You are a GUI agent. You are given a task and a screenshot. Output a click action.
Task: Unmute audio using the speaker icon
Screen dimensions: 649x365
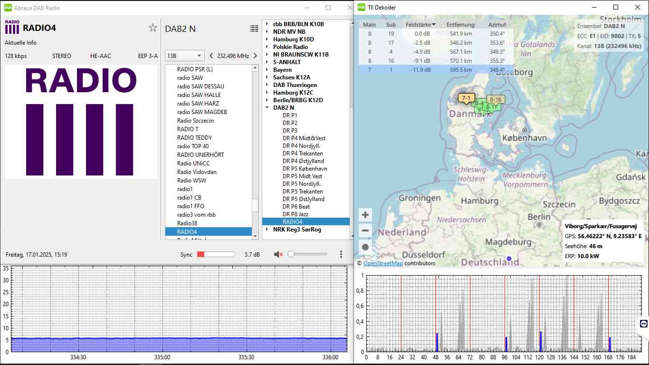278,255
